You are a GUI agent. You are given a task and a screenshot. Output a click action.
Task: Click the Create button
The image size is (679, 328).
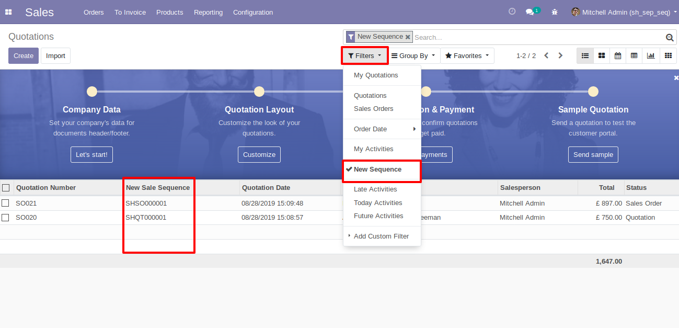[x=24, y=55]
